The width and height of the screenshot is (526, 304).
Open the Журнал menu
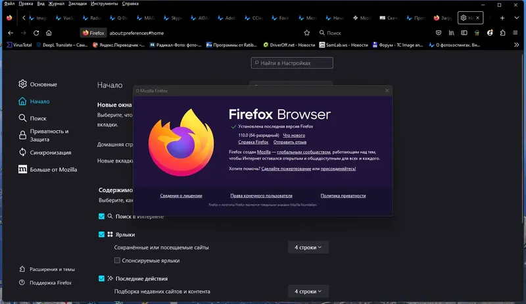click(57, 4)
